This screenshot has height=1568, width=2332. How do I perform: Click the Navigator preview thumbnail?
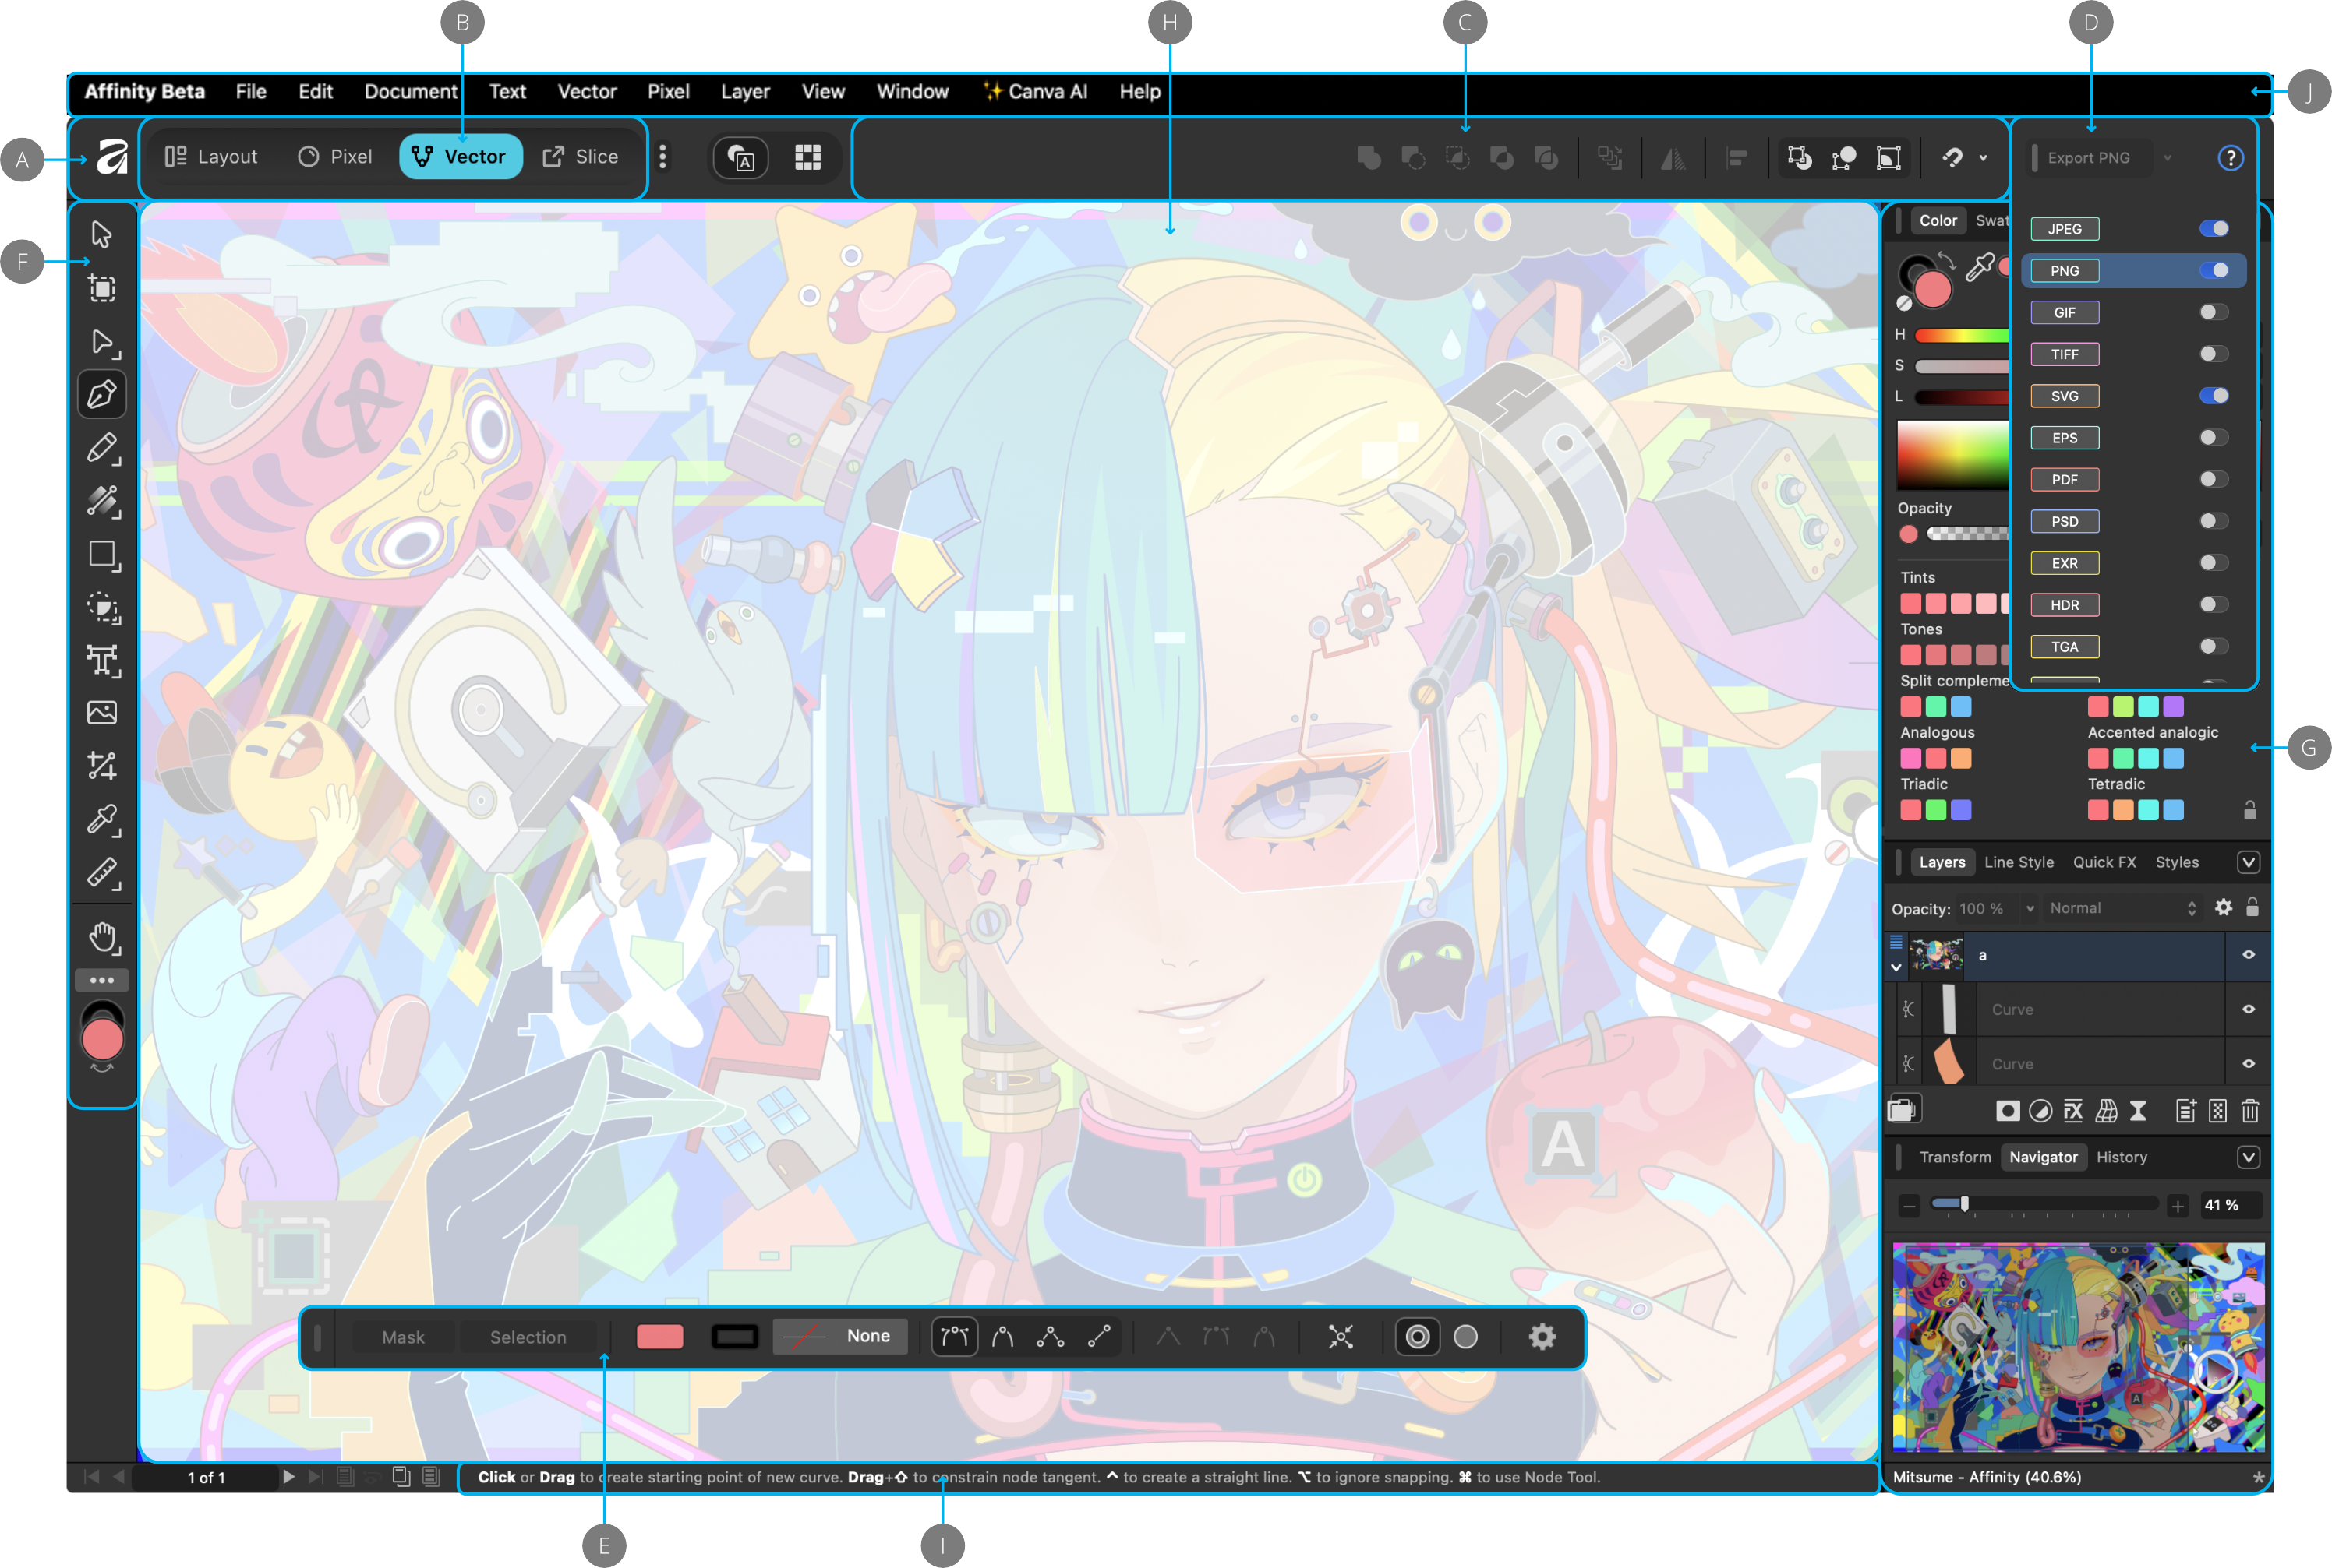click(x=2078, y=1347)
